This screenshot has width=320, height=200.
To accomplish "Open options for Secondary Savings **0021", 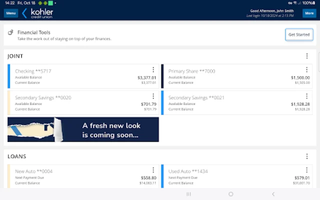I will (307, 96).
